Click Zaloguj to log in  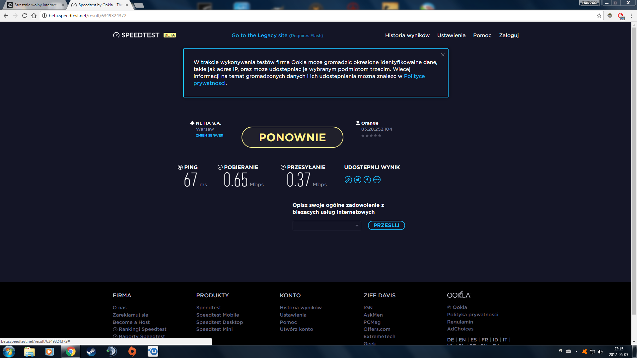pyautogui.click(x=509, y=35)
